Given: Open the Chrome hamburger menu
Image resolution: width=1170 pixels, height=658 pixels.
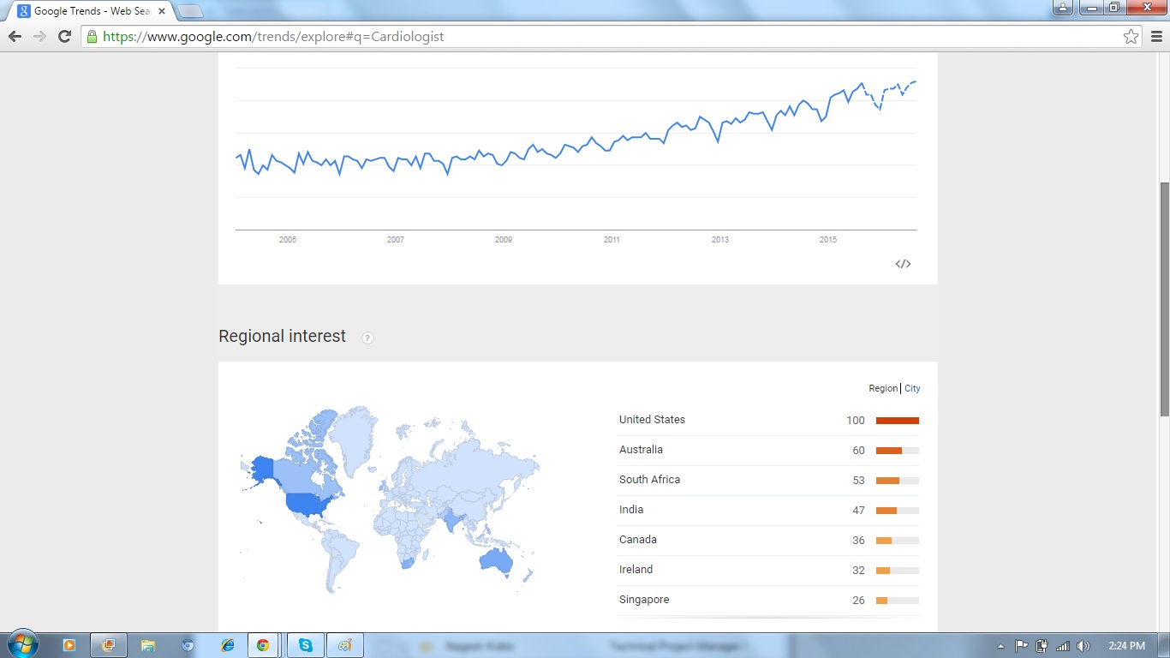Looking at the screenshot, I should coord(1157,36).
